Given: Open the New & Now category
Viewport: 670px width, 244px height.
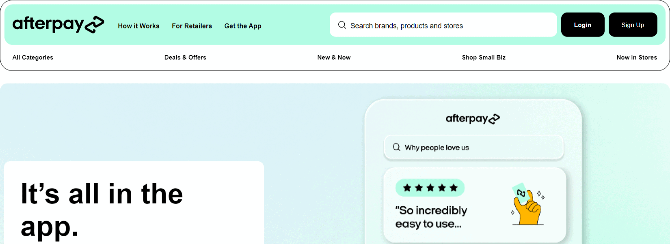Looking at the screenshot, I should click(x=334, y=57).
